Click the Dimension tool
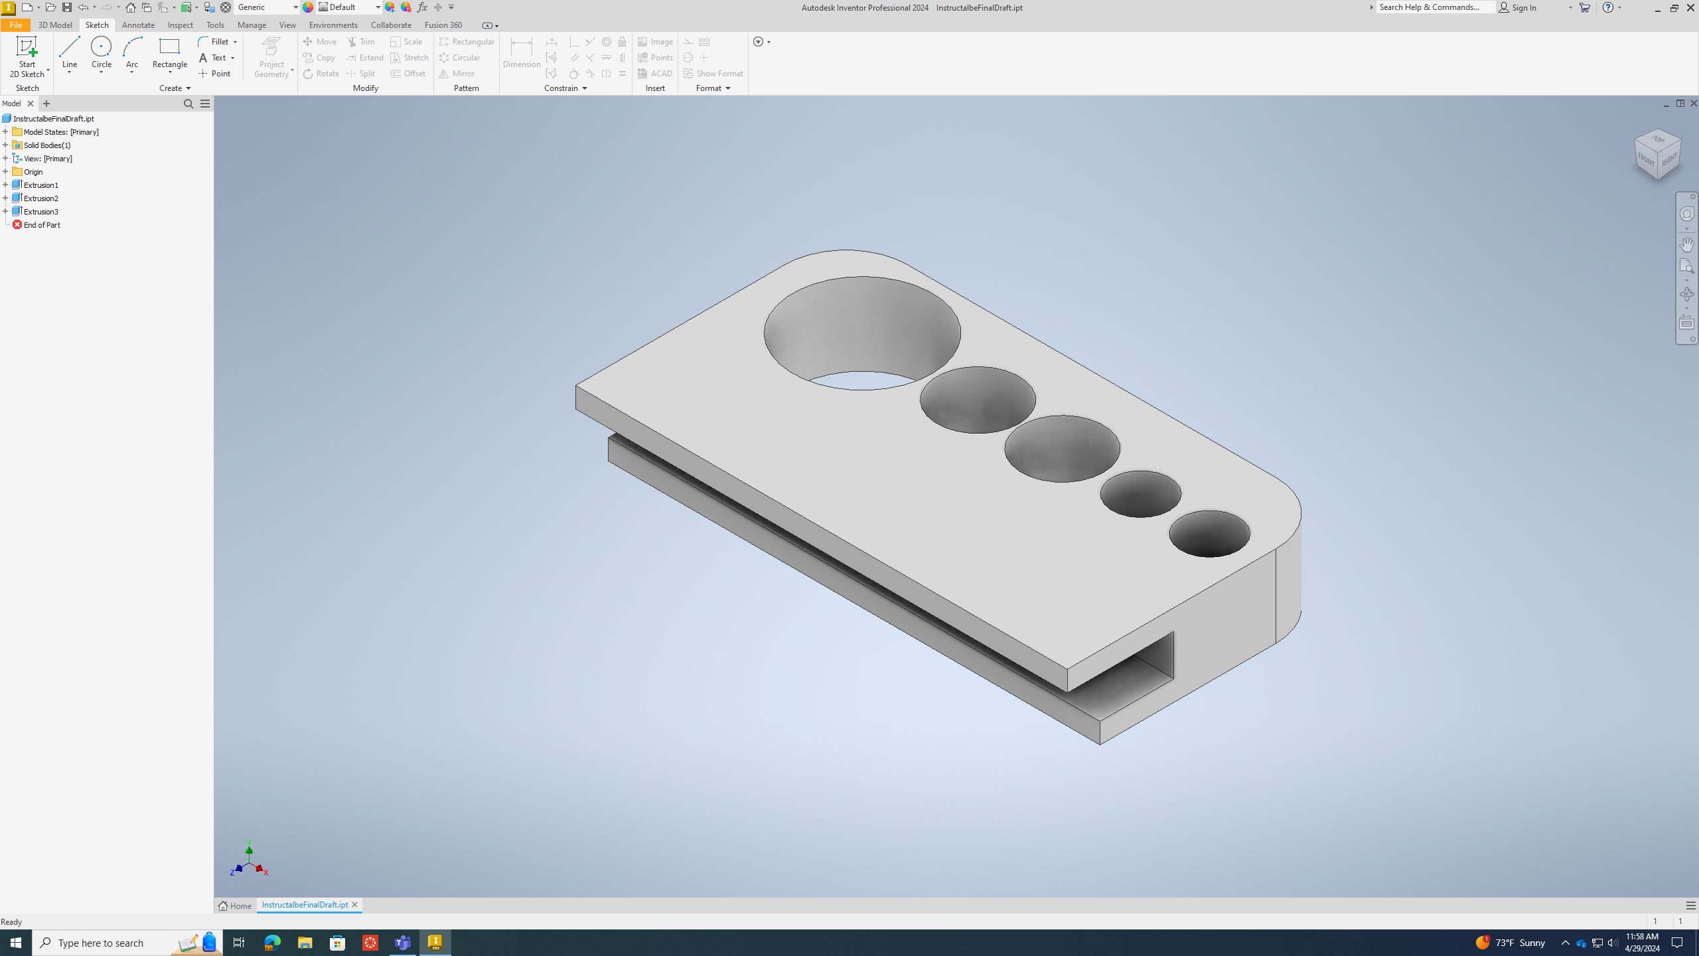 tap(522, 53)
